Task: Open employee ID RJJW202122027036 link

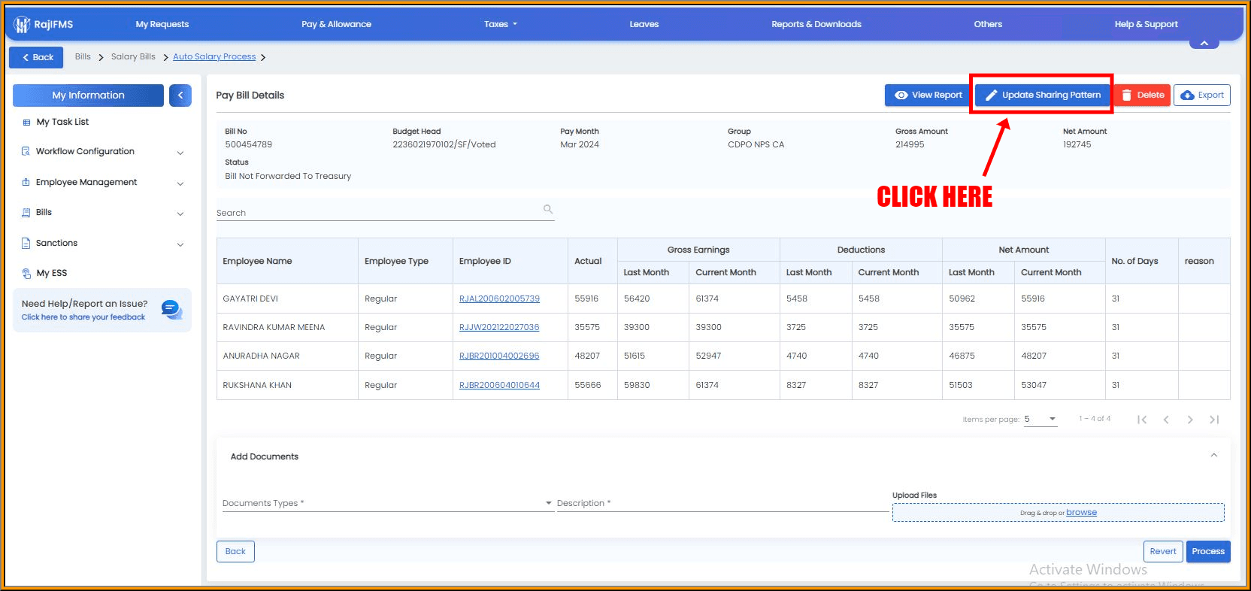Action: coord(499,327)
